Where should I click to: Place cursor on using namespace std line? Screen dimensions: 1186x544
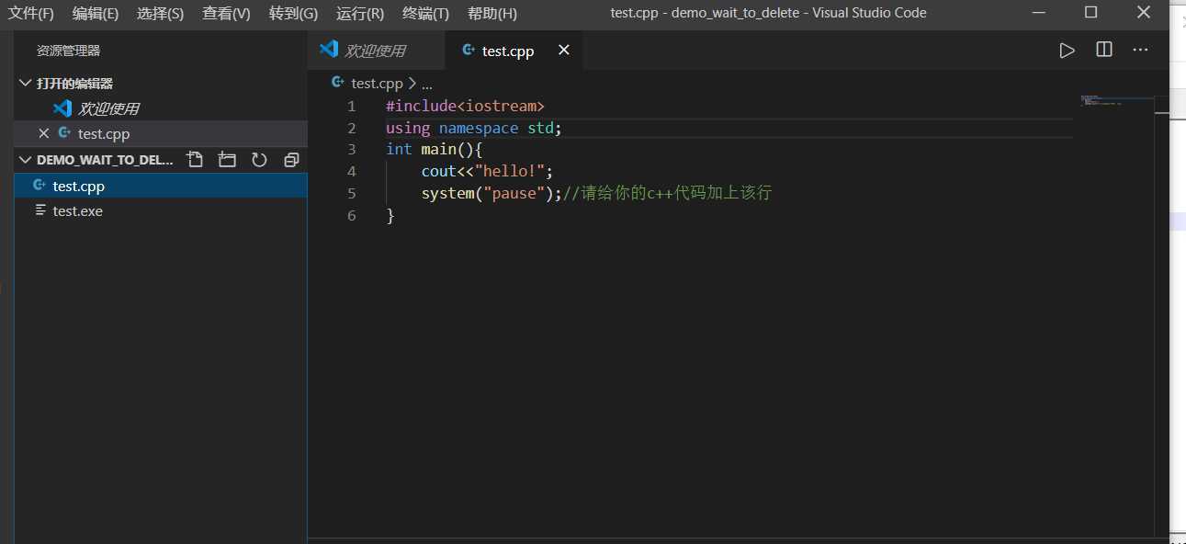click(473, 128)
